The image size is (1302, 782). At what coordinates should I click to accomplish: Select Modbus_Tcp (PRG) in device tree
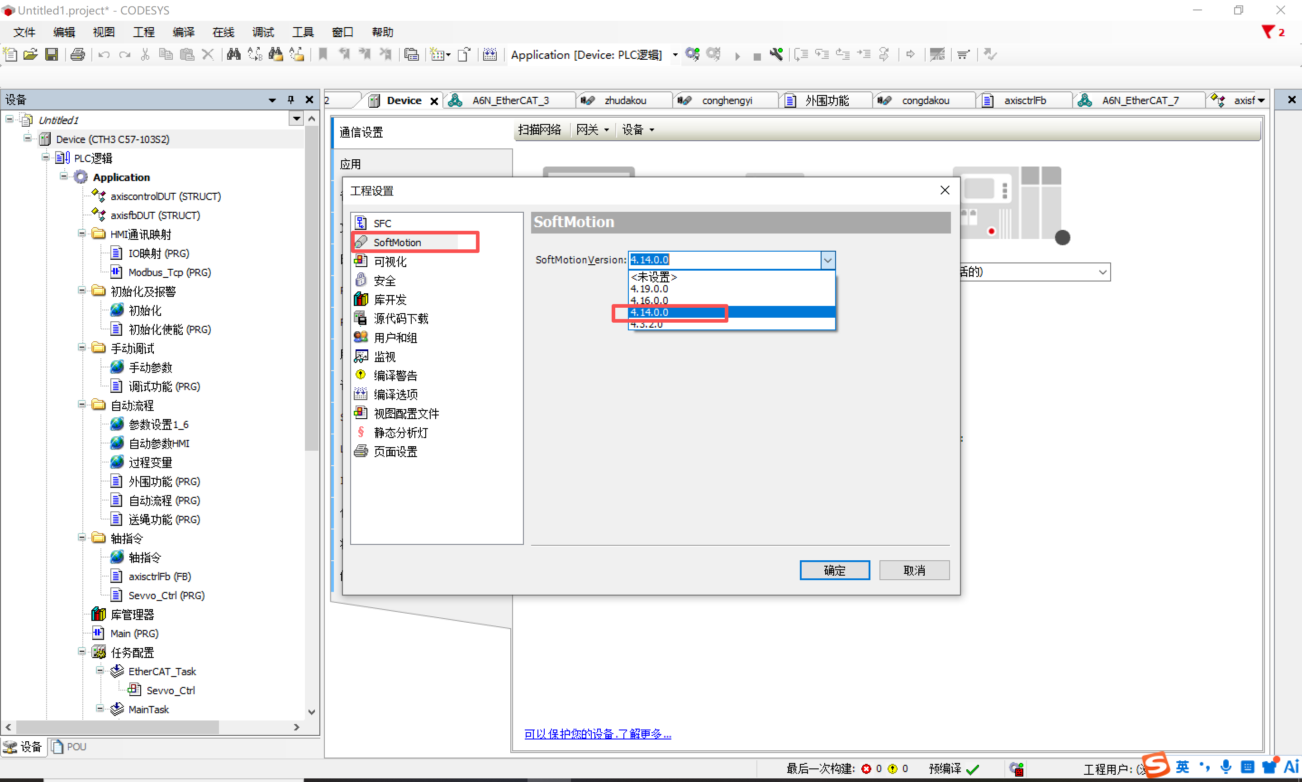tap(169, 272)
